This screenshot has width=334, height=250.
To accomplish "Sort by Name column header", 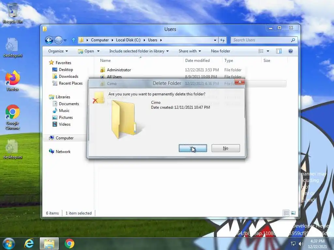I will [x=105, y=61].
